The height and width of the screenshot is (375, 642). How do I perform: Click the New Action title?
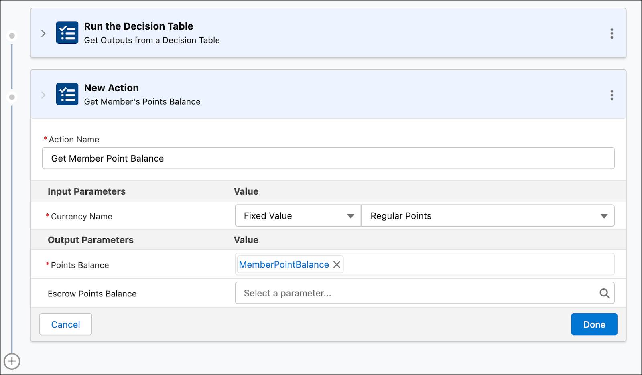[x=111, y=88]
